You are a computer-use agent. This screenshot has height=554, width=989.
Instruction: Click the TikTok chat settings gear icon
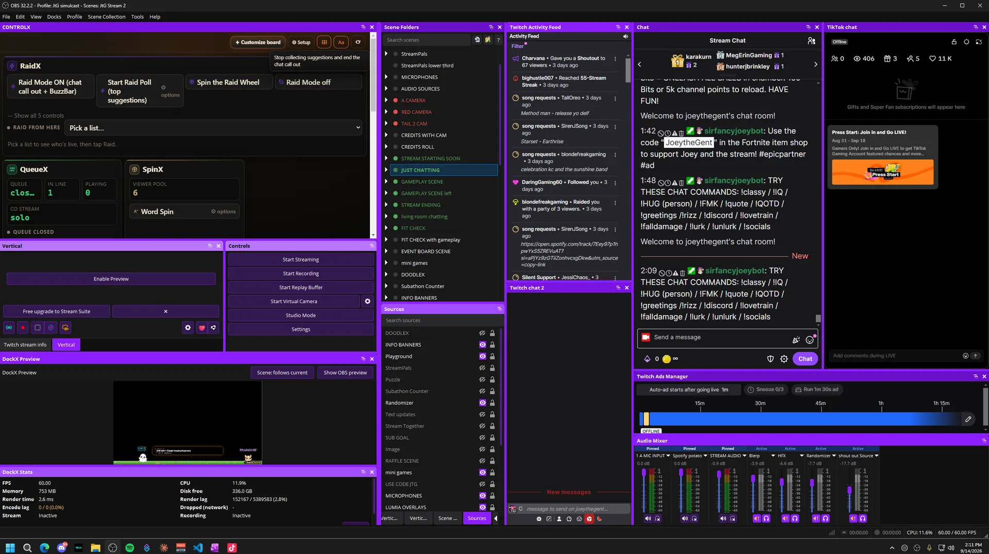click(966, 42)
